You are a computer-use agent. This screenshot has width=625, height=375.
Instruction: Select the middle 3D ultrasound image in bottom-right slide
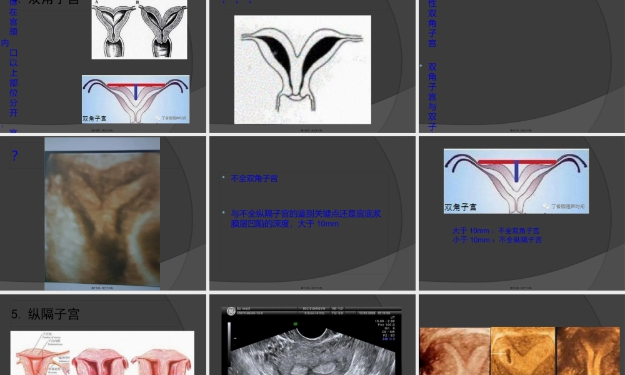coord(522,351)
